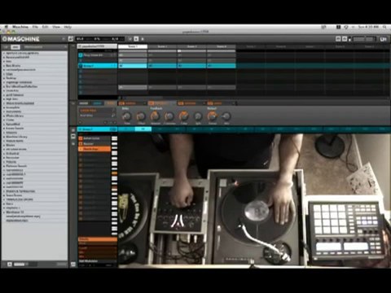
Task: Click the play button in the transport
Action: click(136, 39)
